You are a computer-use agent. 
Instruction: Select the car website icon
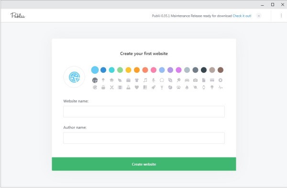187,80
